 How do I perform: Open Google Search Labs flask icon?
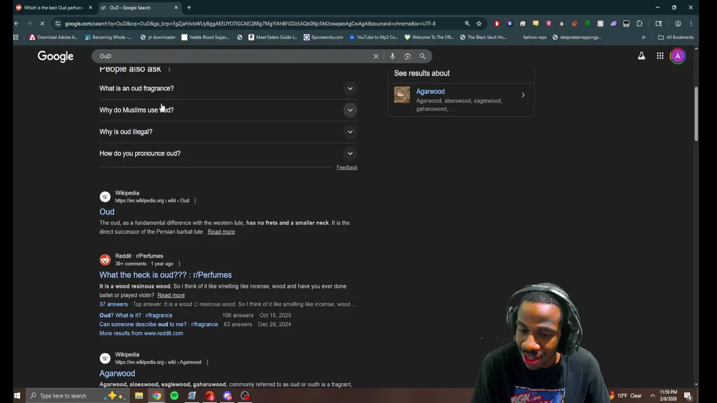pyautogui.click(x=641, y=56)
